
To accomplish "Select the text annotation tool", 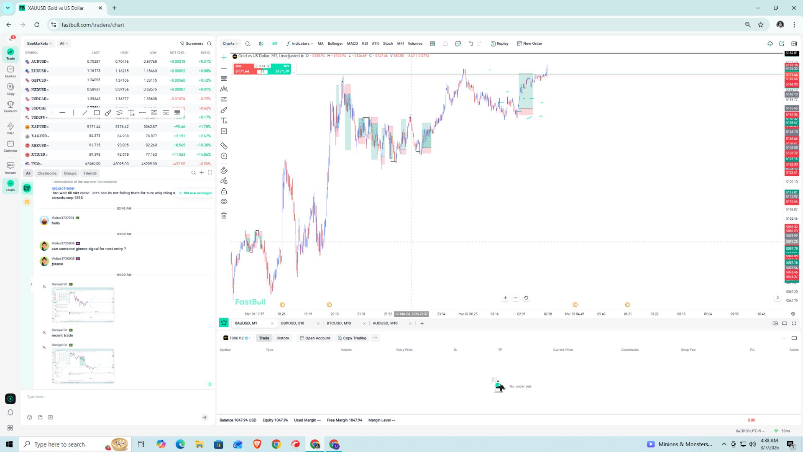I will tap(224, 121).
